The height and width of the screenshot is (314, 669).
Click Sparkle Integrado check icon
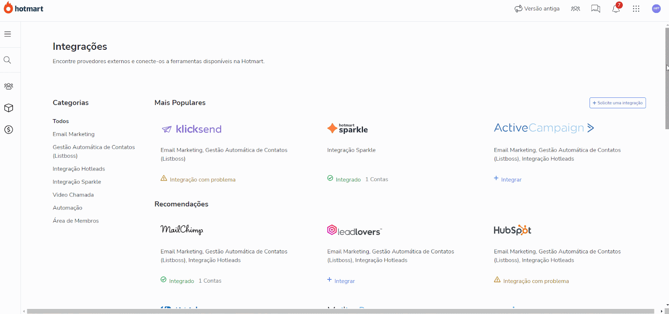point(330,178)
